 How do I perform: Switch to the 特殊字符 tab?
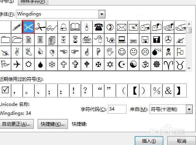[33, 2]
